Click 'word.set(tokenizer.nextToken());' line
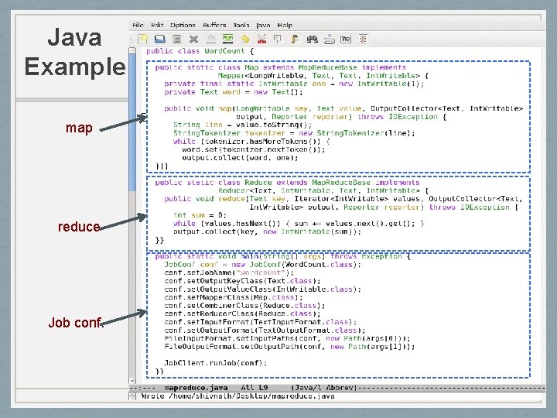557x418 pixels. [254, 149]
